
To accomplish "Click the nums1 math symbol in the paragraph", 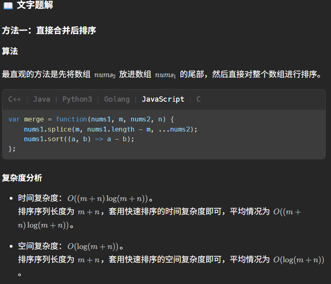I will point(165,75).
